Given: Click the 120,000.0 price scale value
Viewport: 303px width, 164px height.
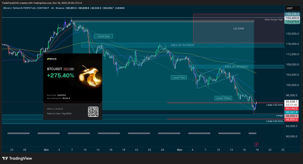Looking at the screenshot, I should [x=292, y=34].
